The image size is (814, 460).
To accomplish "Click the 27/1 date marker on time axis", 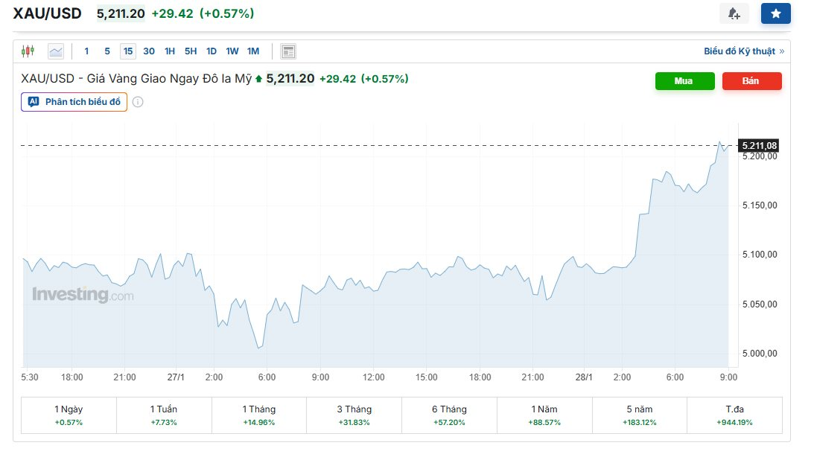I will [176, 377].
